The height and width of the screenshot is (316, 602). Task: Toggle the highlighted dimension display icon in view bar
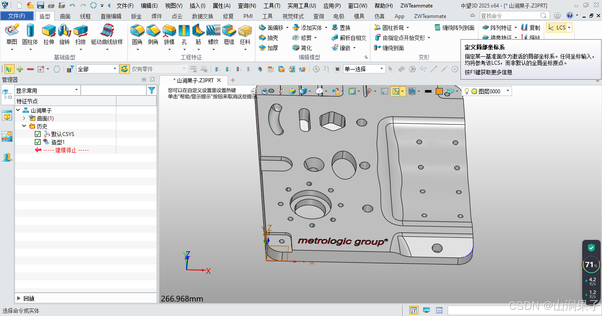(396, 91)
